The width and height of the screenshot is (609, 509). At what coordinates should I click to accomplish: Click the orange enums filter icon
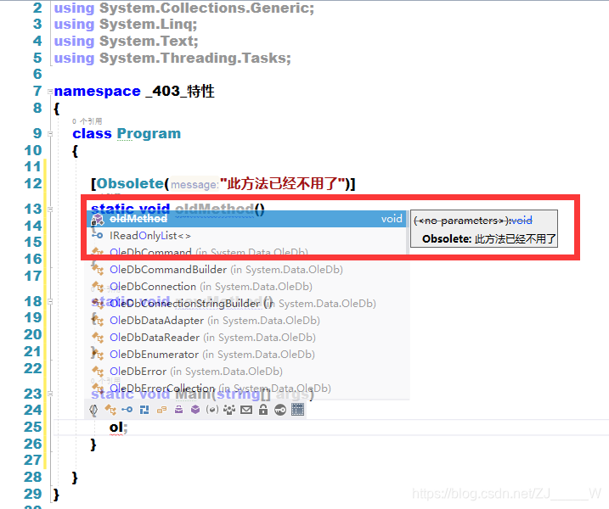(161, 410)
